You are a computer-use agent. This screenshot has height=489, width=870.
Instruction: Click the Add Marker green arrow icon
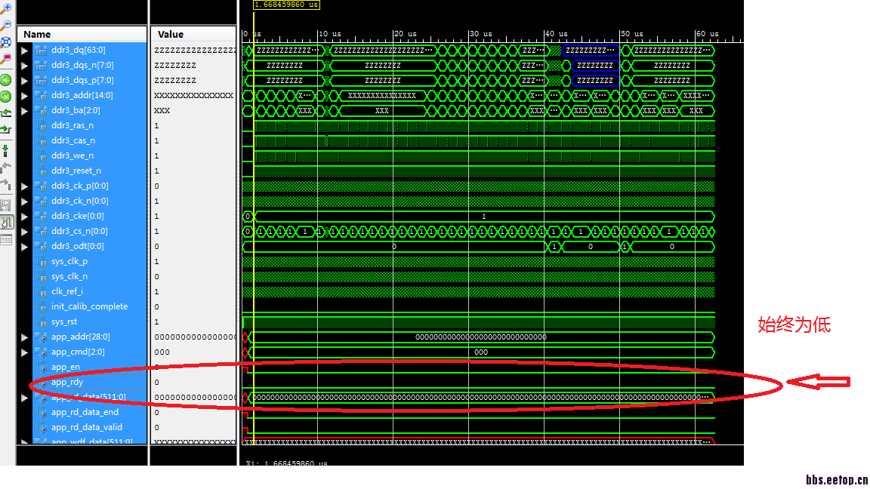(x=6, y=151)
